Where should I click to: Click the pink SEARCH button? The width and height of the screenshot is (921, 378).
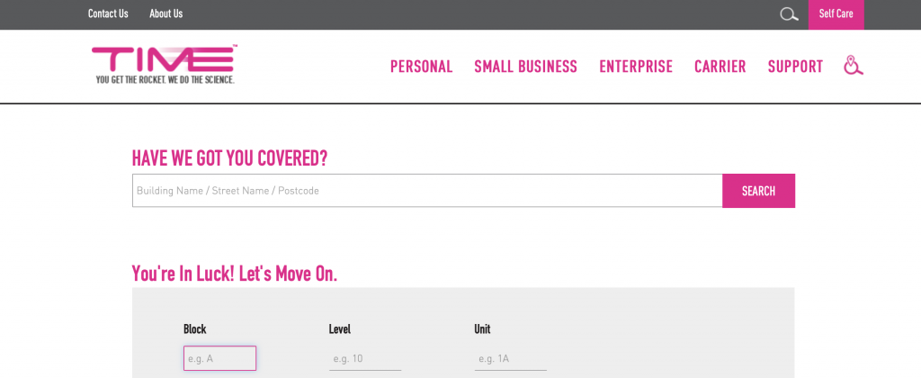point(758,191)
